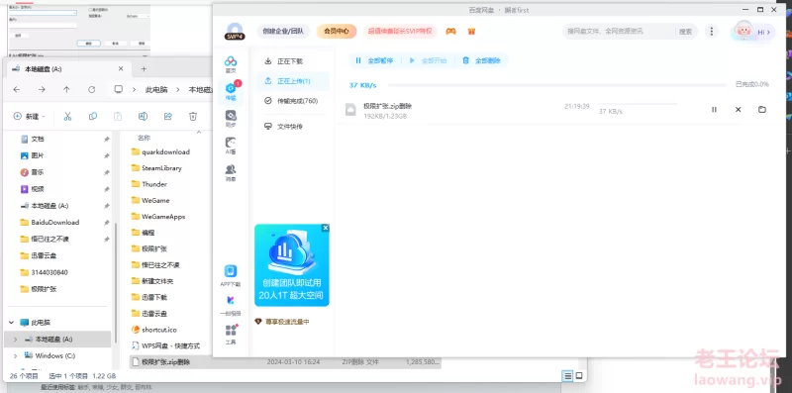
Task: Switch Explorer to details view icon
Action: [568, 376]
